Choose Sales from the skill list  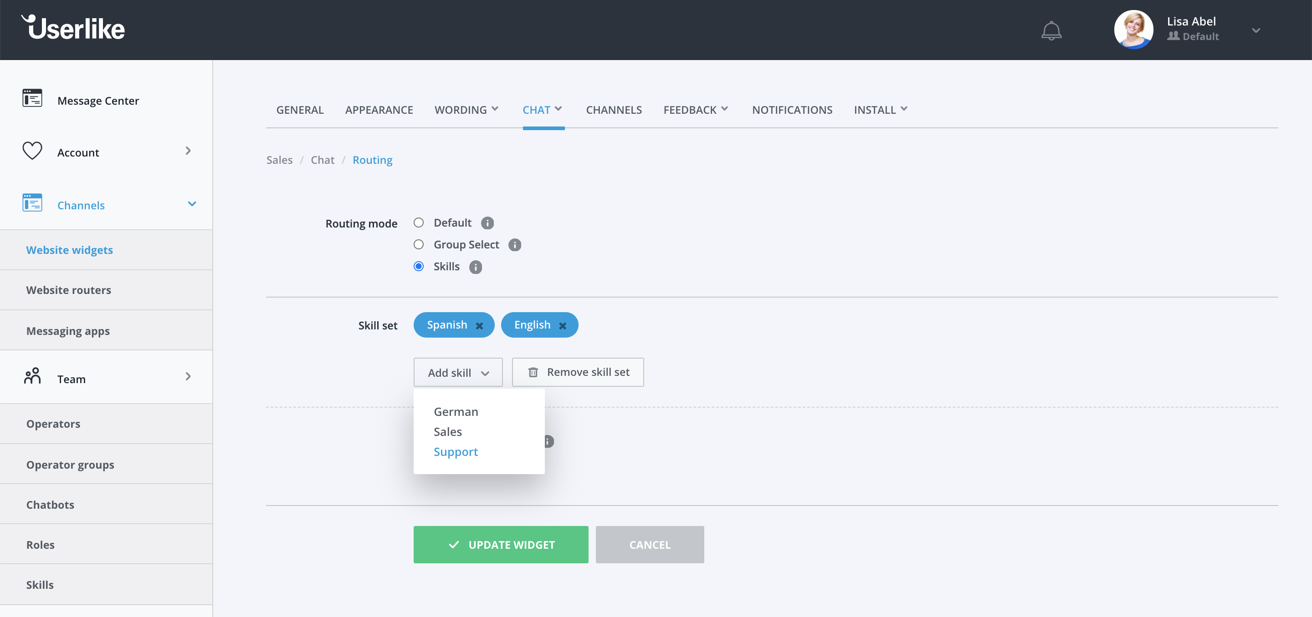tap(448, 432)
